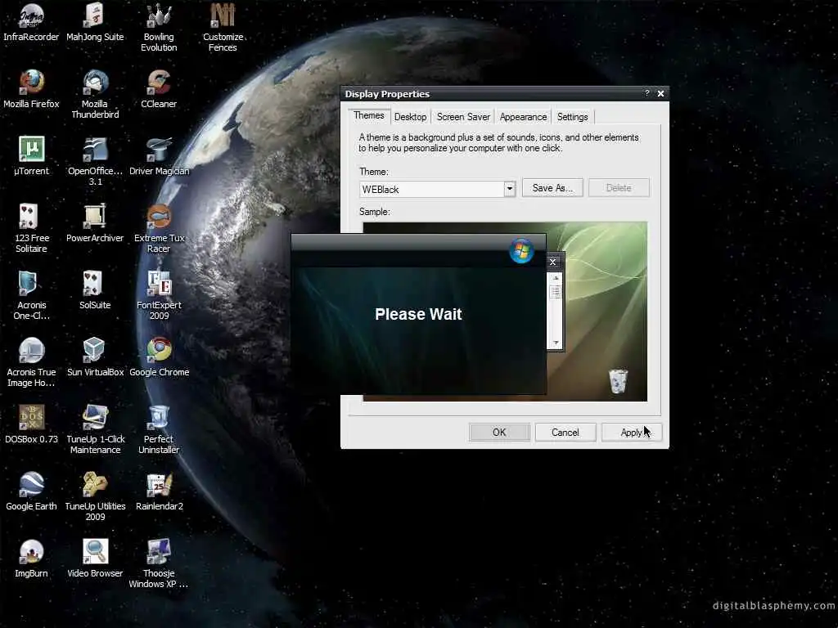Select the µTorrent desktop icon
838x628 pixels.
coord(31,156)
